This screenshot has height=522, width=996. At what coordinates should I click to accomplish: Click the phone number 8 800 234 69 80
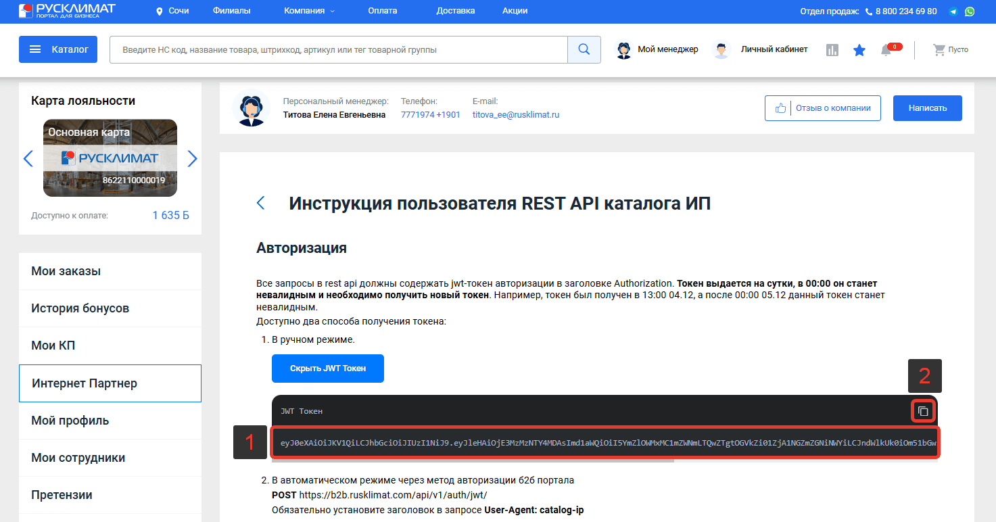pos(906,11)
